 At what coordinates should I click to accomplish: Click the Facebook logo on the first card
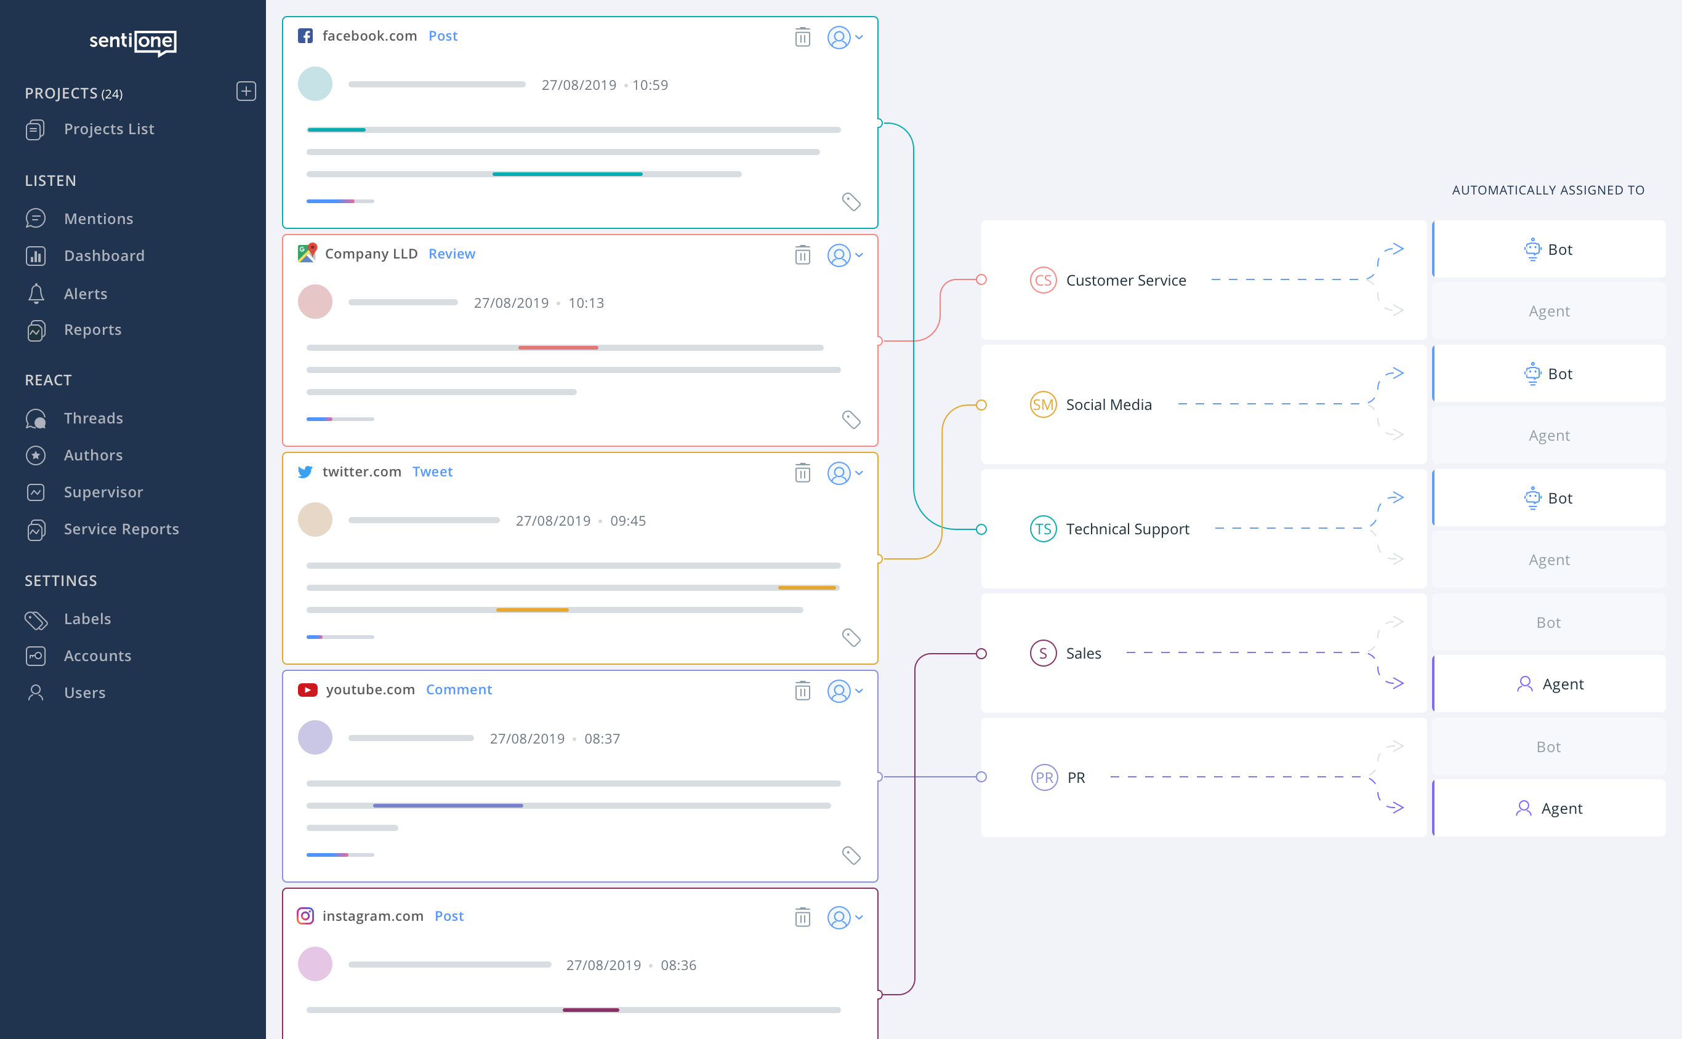(305, 36)
